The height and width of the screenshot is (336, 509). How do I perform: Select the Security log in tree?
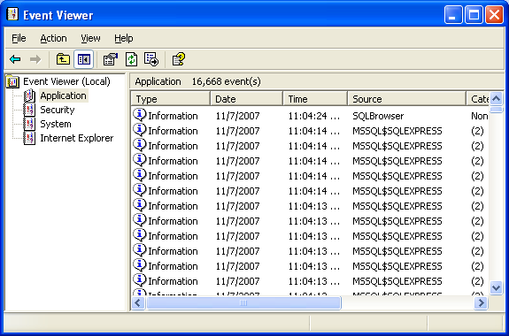pos(58,110)
